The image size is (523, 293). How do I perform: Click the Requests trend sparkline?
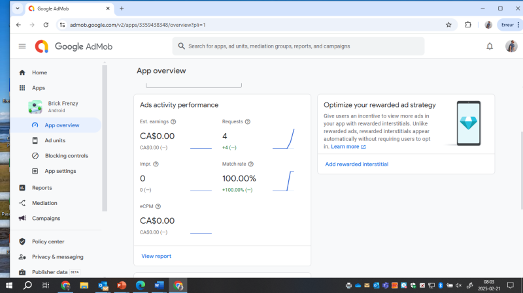pos(283,139)
